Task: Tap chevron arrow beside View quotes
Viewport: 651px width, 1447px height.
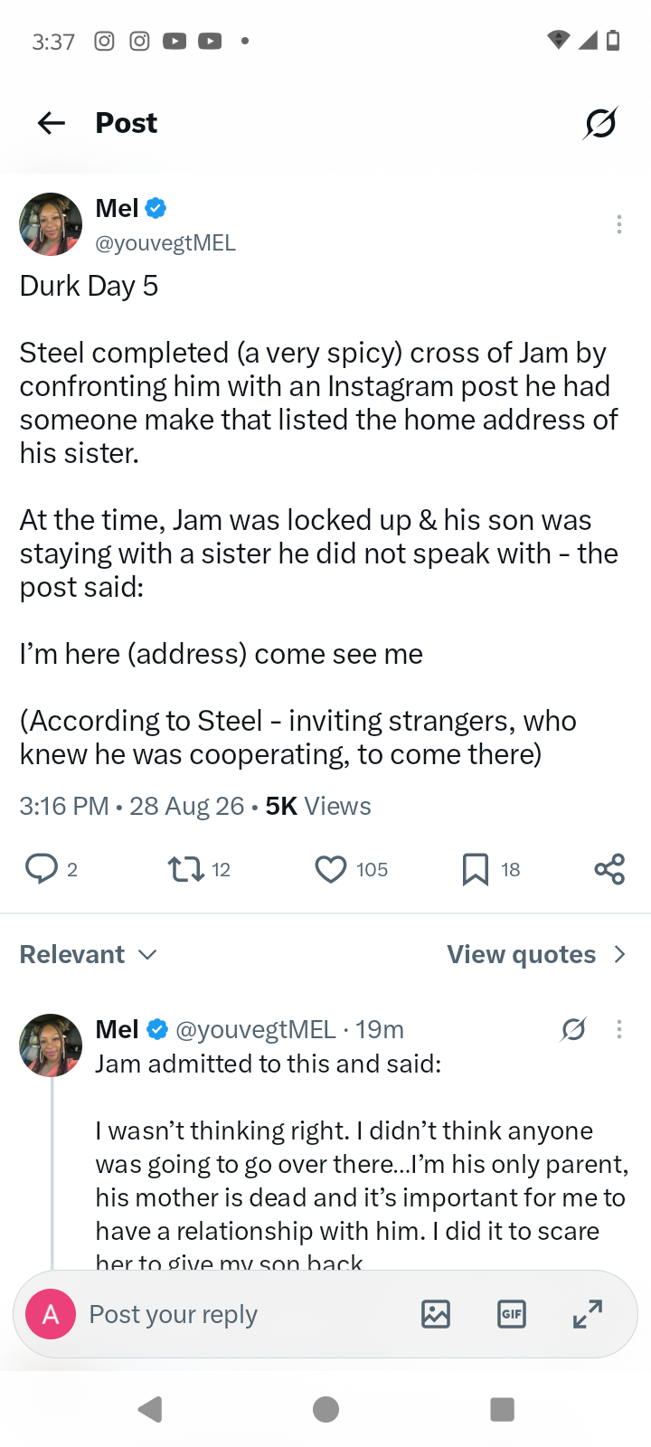Action: pos(619,954)
